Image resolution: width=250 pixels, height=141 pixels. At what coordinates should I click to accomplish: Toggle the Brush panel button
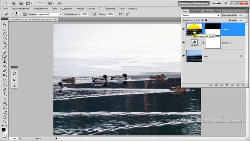tap(25, 14)
